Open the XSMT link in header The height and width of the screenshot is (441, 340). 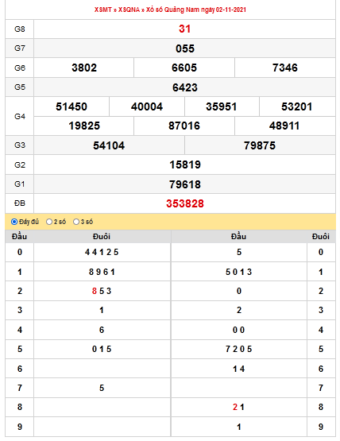(x=103, y=10)
